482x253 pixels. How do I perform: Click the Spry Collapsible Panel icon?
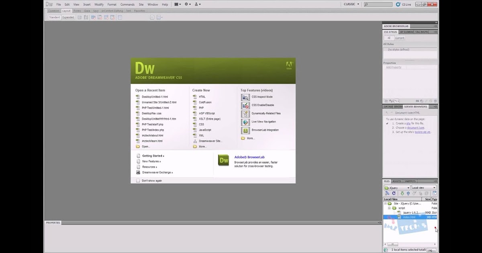click(112, 17)
